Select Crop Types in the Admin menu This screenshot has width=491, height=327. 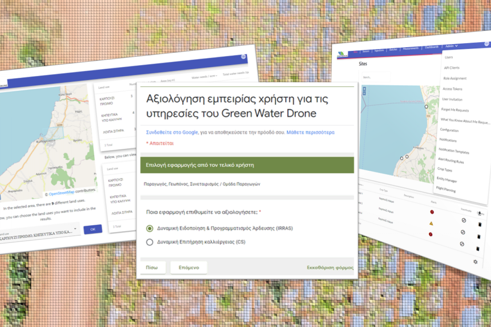tap(444, 169)
